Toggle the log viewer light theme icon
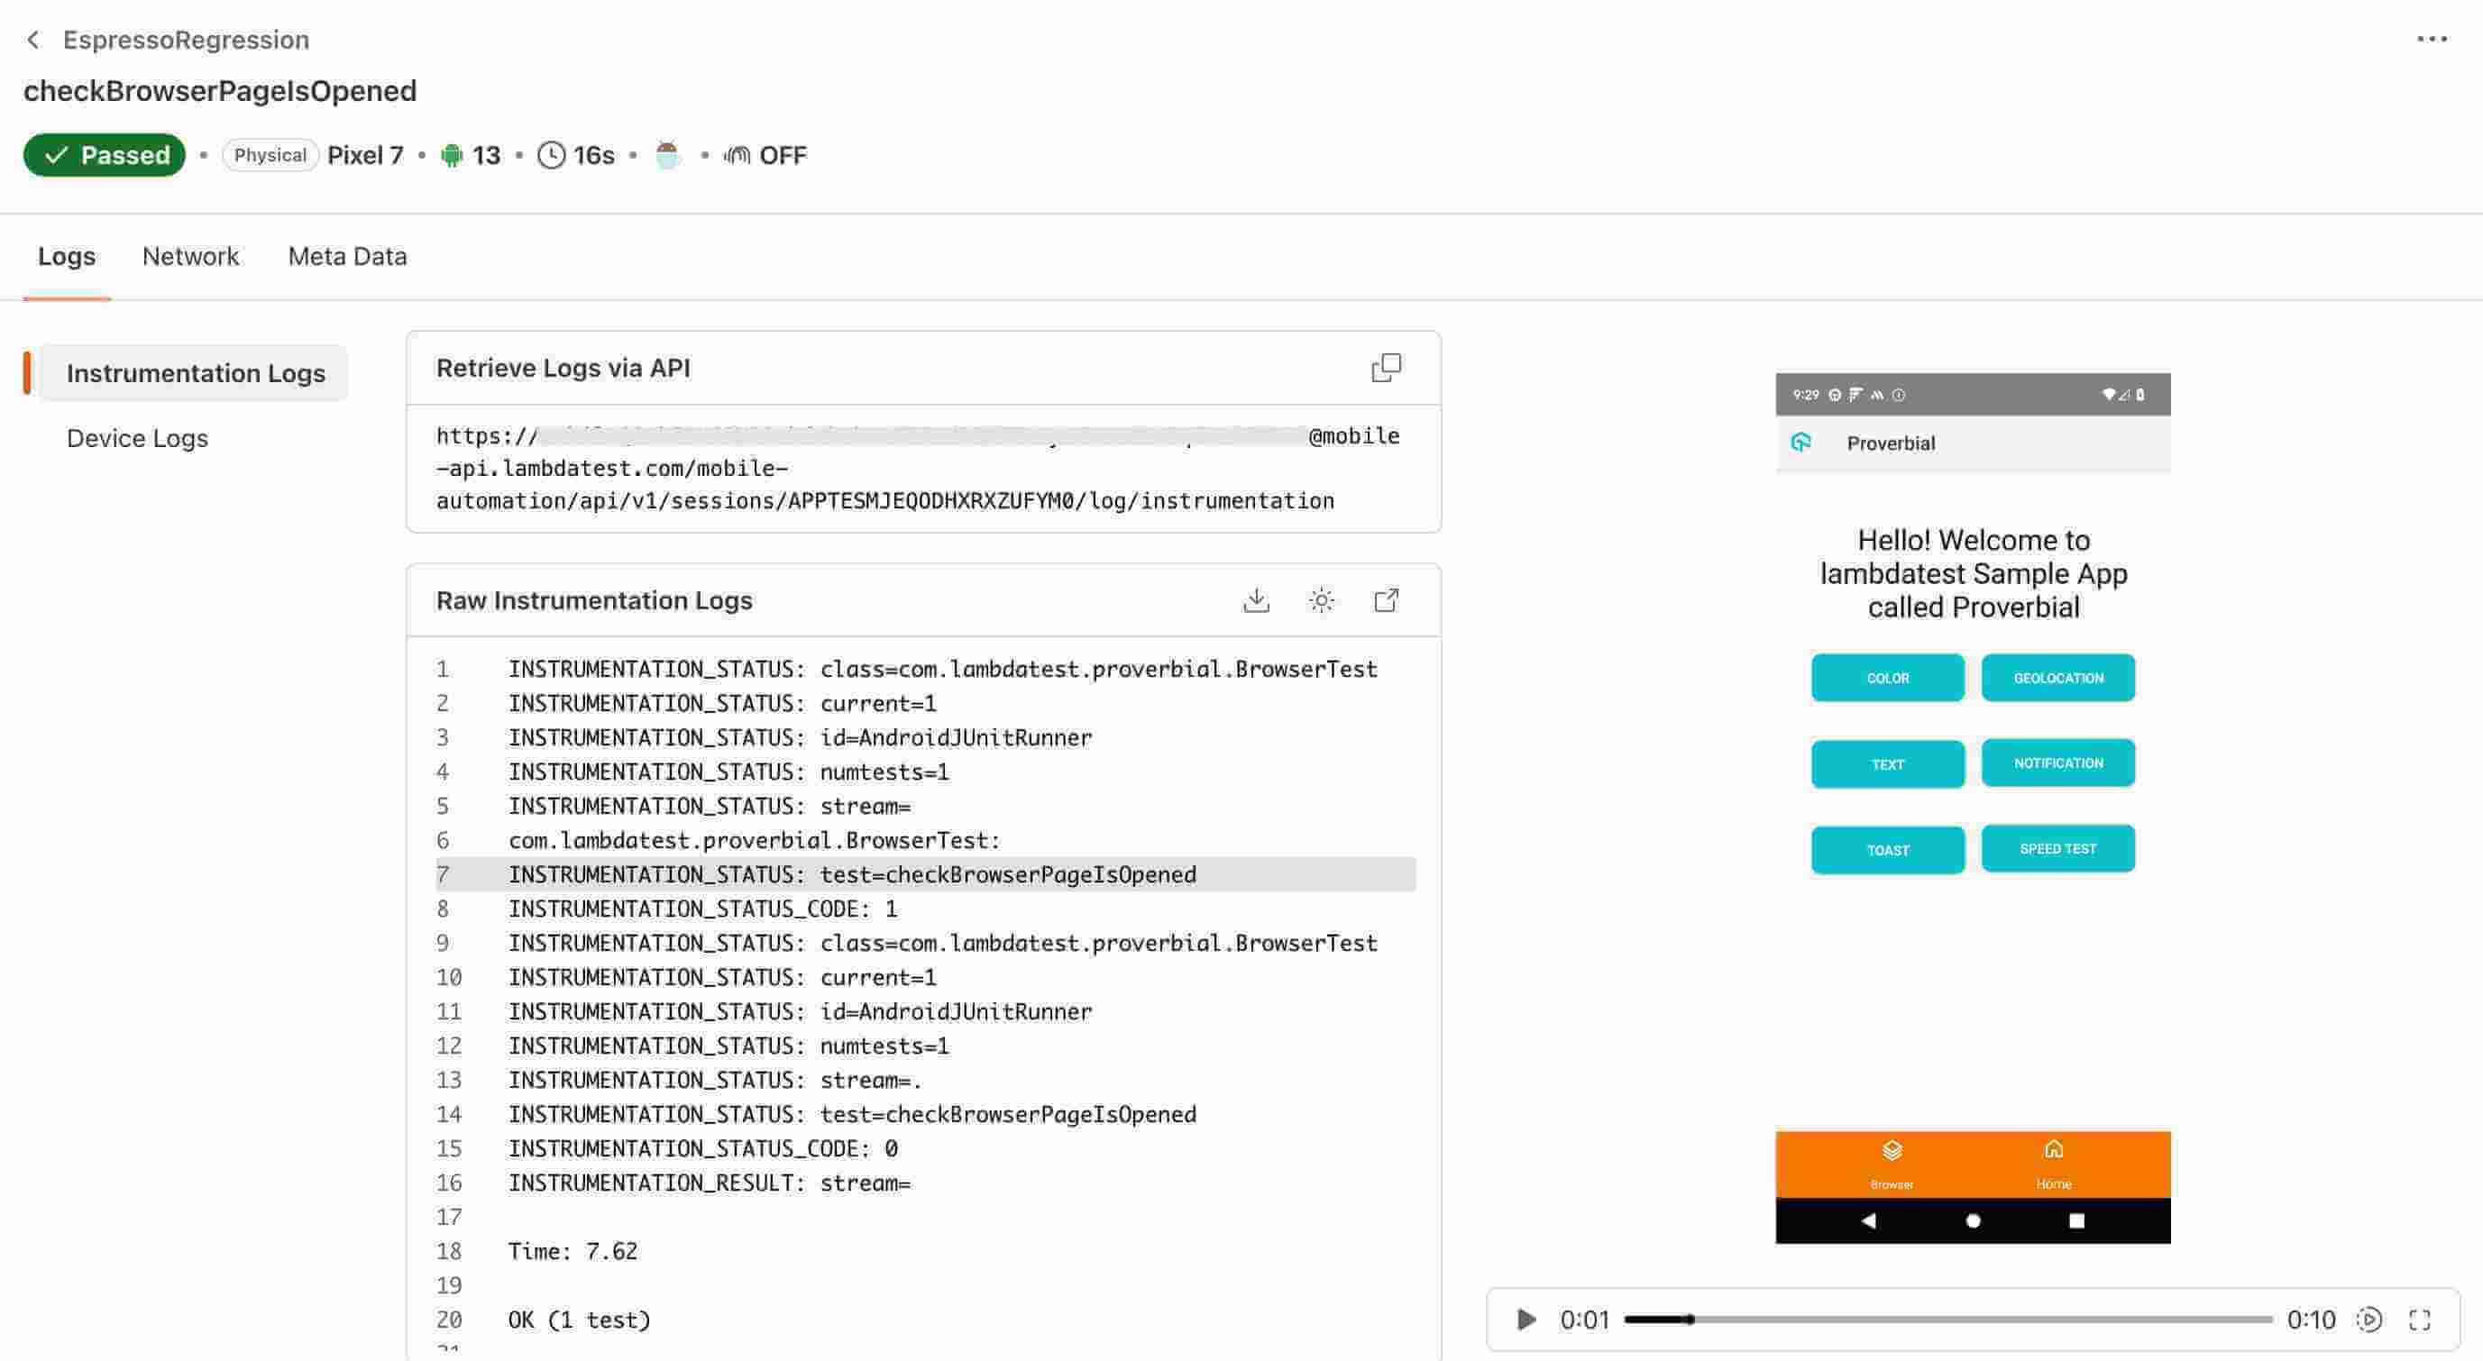 [x=1321, y=600]
